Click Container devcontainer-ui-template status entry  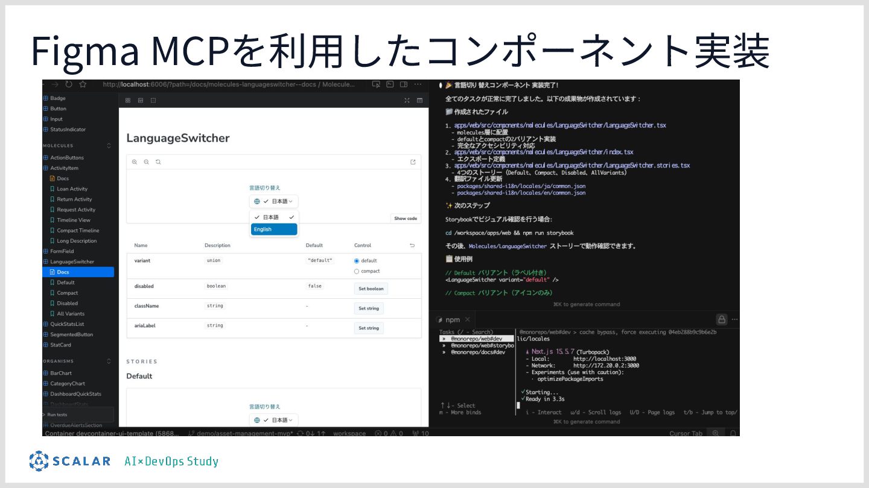point(112,433)
